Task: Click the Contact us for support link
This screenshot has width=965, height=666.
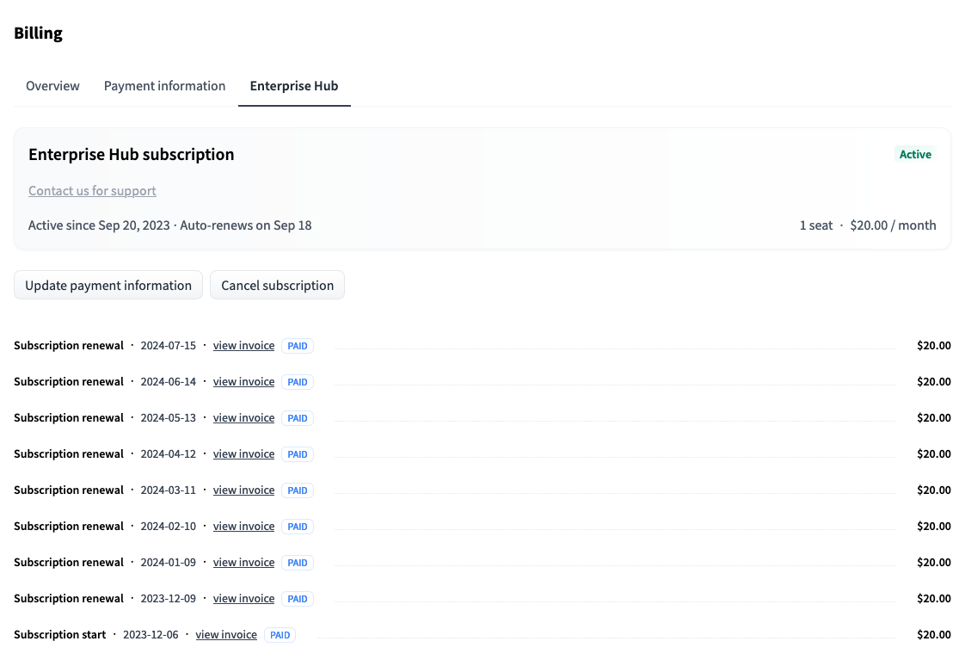Action: [x=92, y=191]
